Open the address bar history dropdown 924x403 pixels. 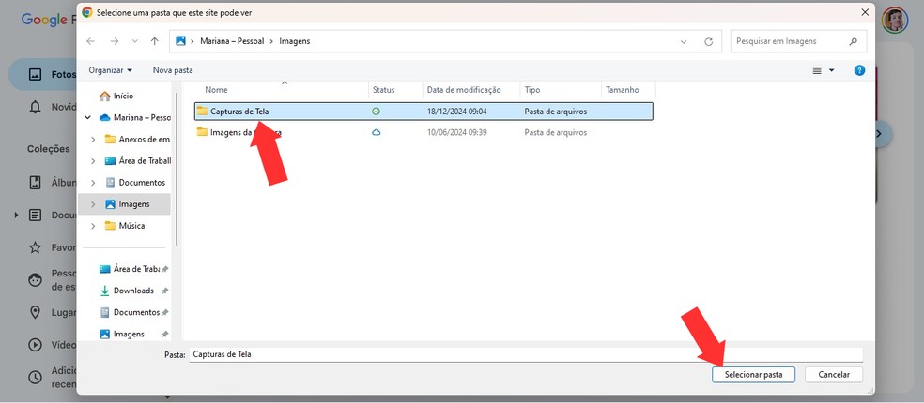coord(684,42)
